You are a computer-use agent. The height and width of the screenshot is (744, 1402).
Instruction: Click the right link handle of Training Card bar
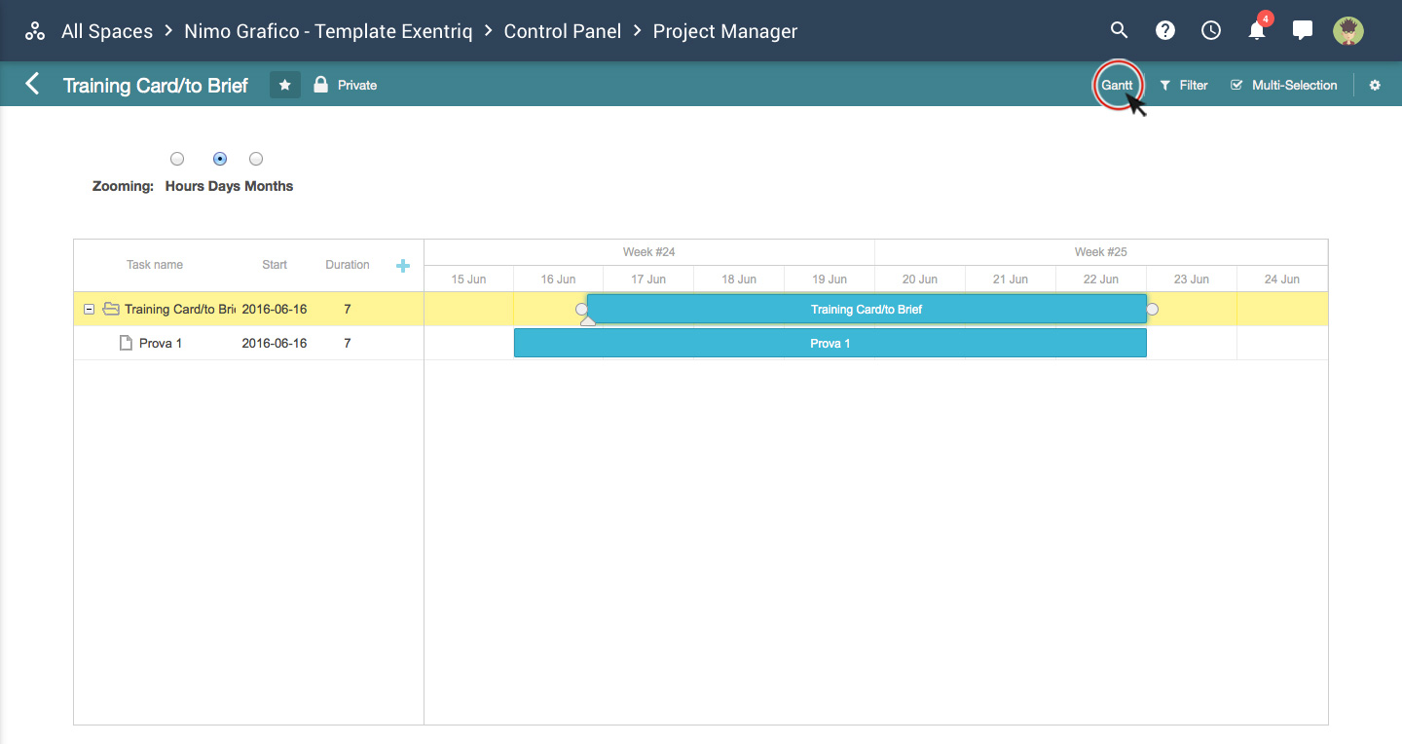1153,309
